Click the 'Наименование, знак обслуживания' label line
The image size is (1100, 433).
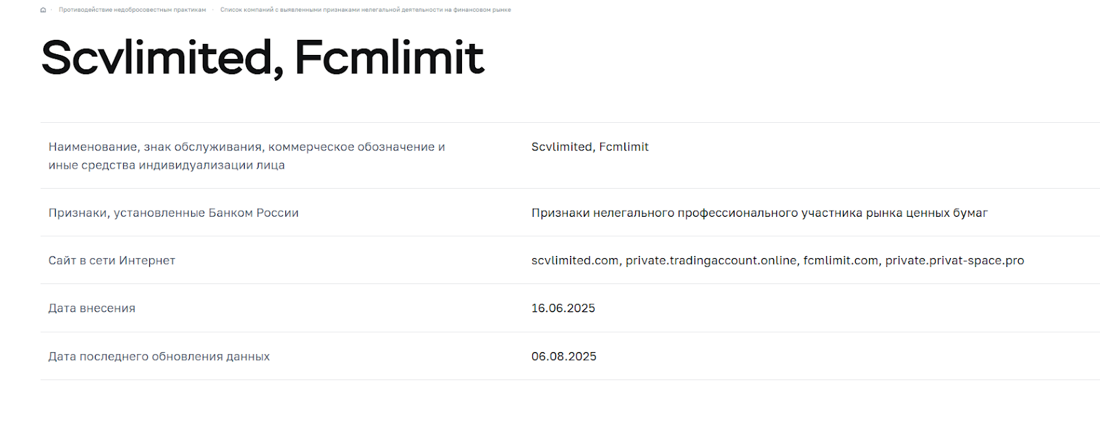click(x=246, y=147)
